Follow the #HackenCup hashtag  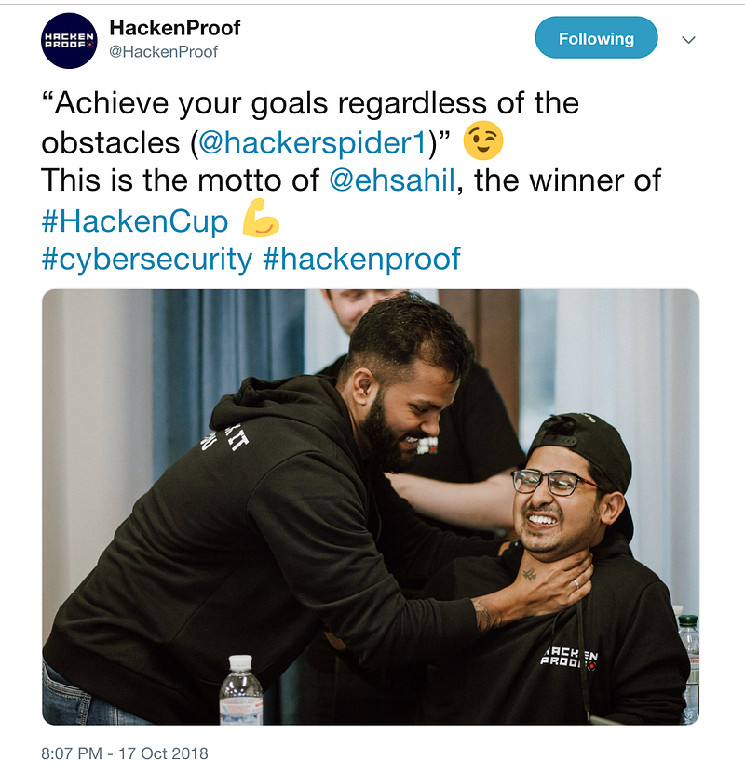[x=135, y=220]
